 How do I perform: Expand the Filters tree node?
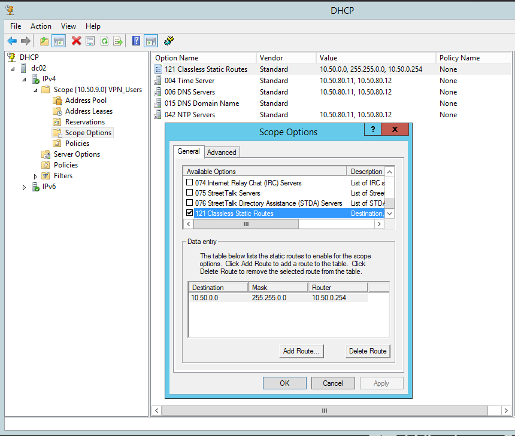34,175
